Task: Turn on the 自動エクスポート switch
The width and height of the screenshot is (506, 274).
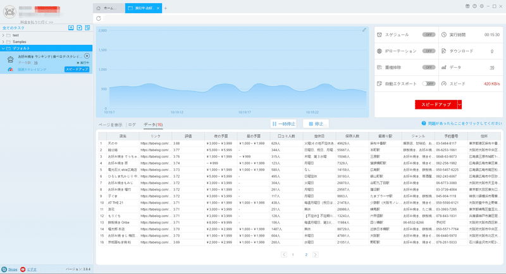Action: 429,84
